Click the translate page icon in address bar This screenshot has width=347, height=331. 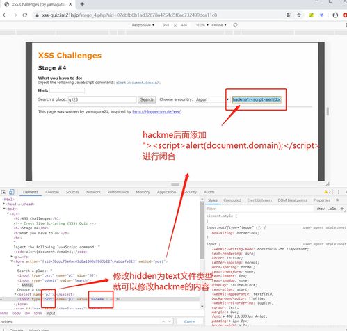tap(289, 15)
